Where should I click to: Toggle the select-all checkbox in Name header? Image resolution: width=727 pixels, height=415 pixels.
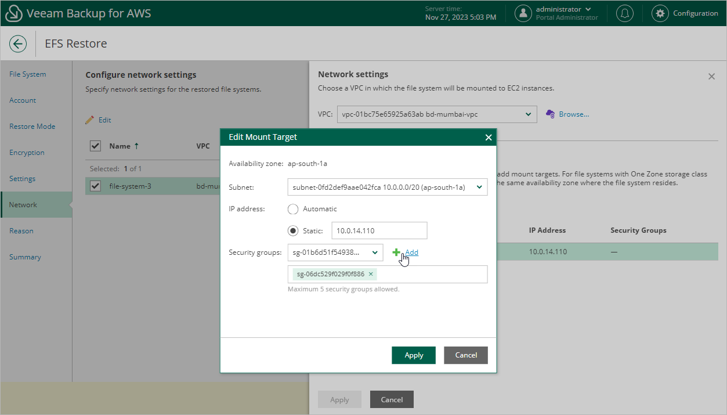pyautogui.click(x=96, y=146)
